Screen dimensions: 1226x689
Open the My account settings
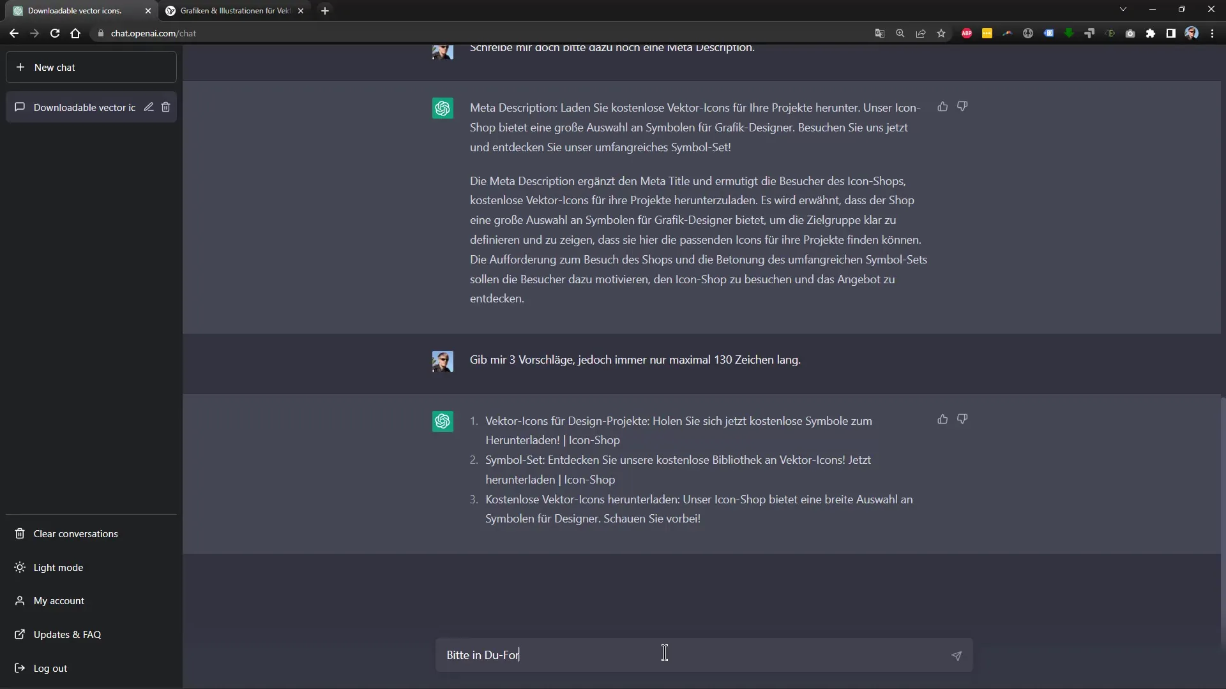[x=58, y=601]
